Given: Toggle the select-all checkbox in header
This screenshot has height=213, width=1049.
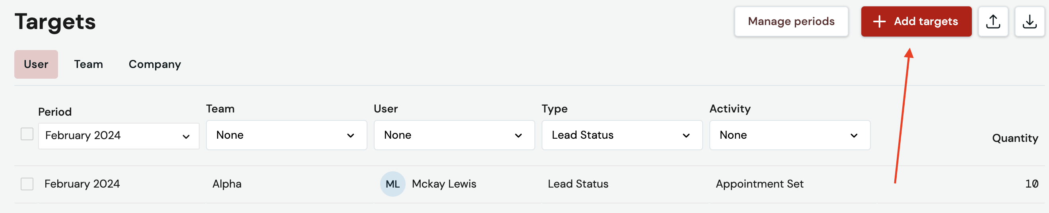Looking at the screenshot, I should 27,134.
